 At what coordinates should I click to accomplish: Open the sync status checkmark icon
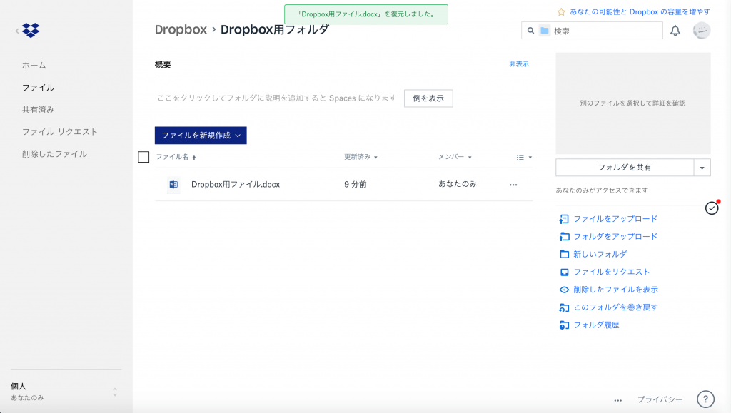[712, 208]
